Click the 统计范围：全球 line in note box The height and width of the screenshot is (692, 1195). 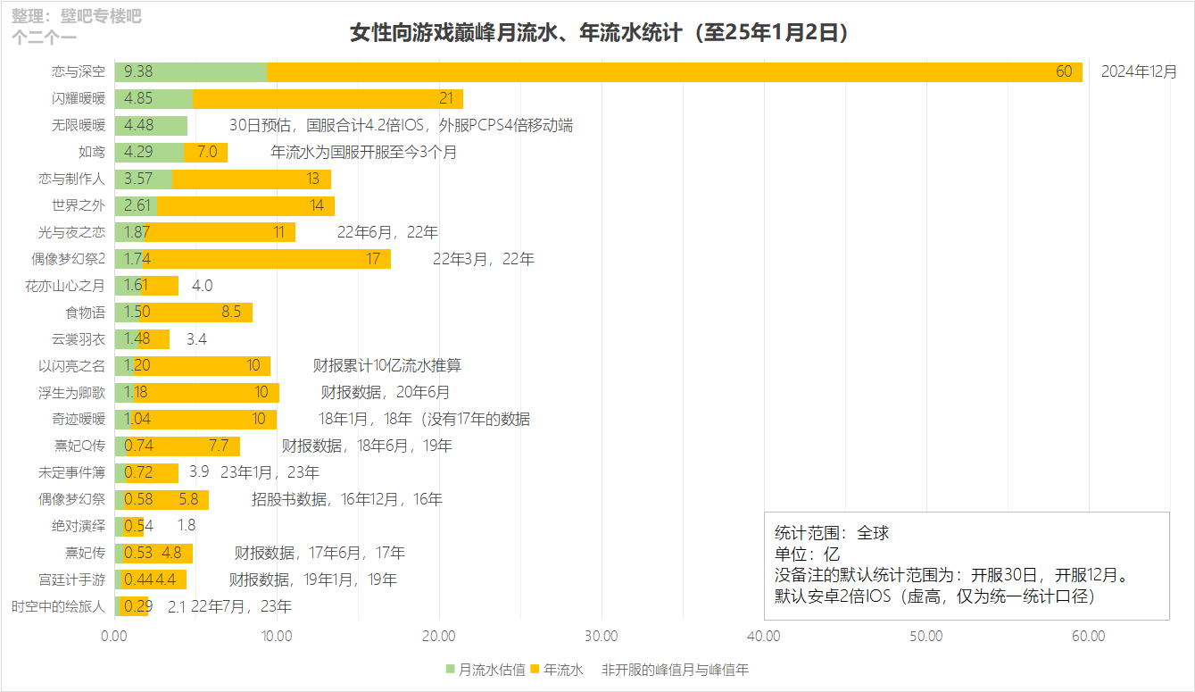[x=832, y=534]
